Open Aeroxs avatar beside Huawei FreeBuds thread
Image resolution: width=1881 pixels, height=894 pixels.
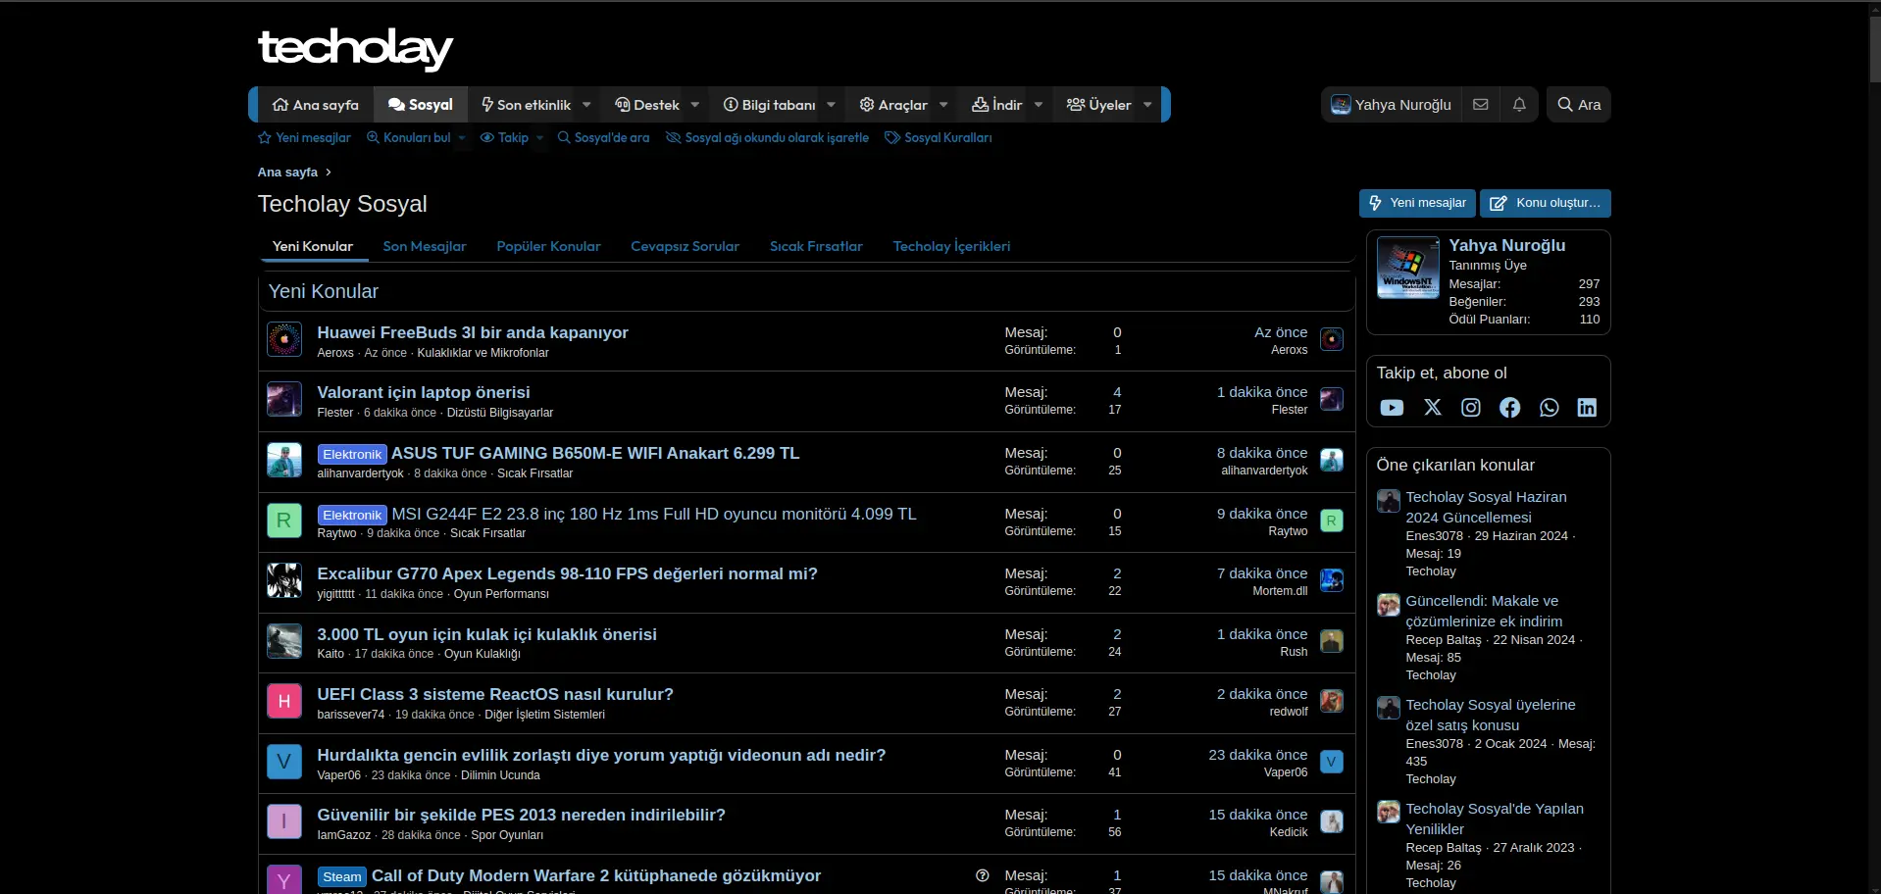[284, 339]
